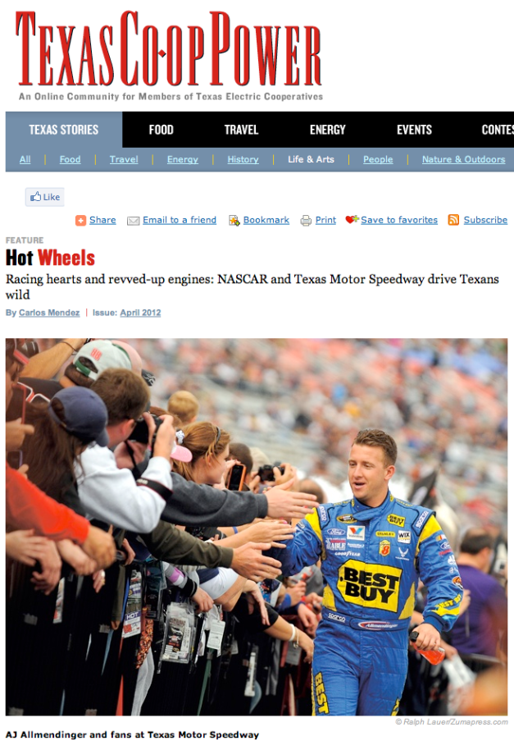Click the Email to a friend link
This screenshot has height=741, width=514.
[180, 220]
